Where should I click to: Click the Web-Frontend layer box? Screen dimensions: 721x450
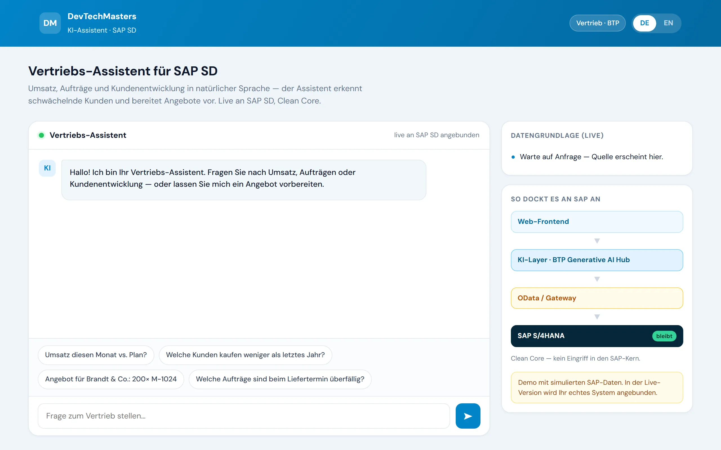click(x=597, y=222)
